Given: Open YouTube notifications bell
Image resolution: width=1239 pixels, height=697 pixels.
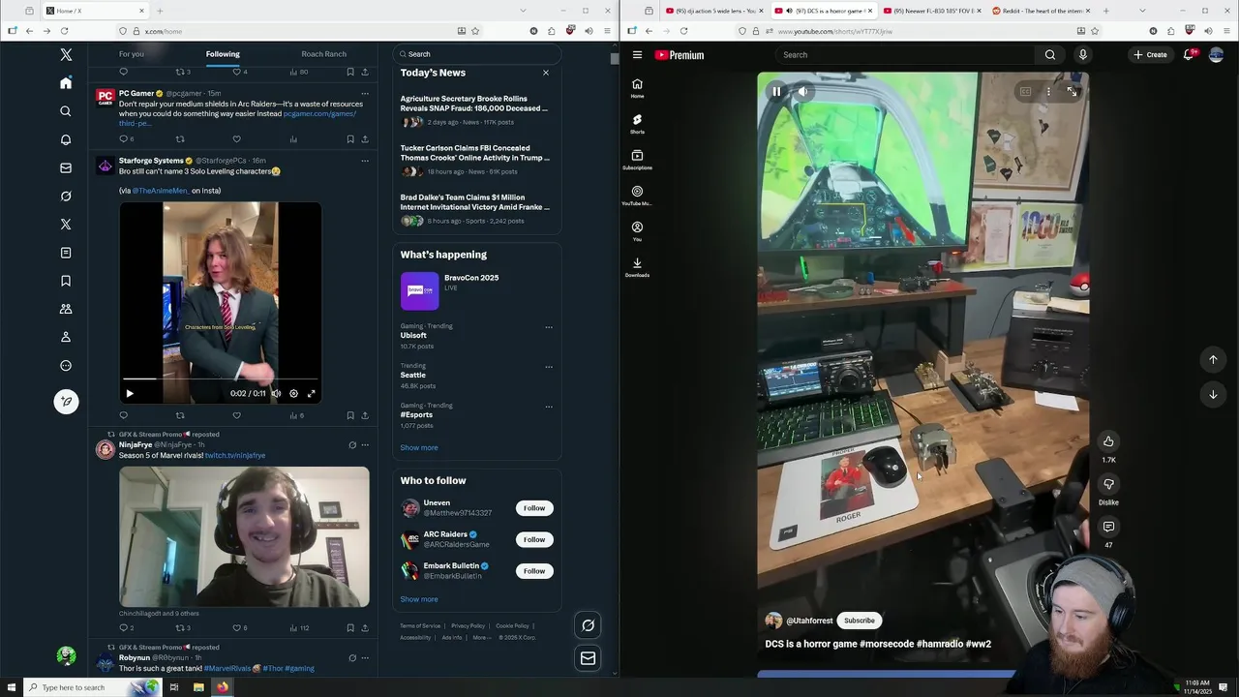Looking at the screenshot, I should pyautogui.click(x=1189, y=55).
